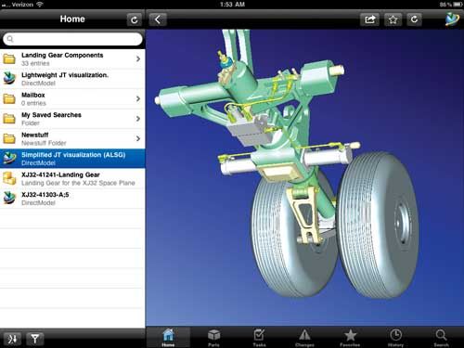Open 'XJ32-41303-A;5' item
This screenshot has height=348, width=464.
pyautogui.click(x=72, y=199)
